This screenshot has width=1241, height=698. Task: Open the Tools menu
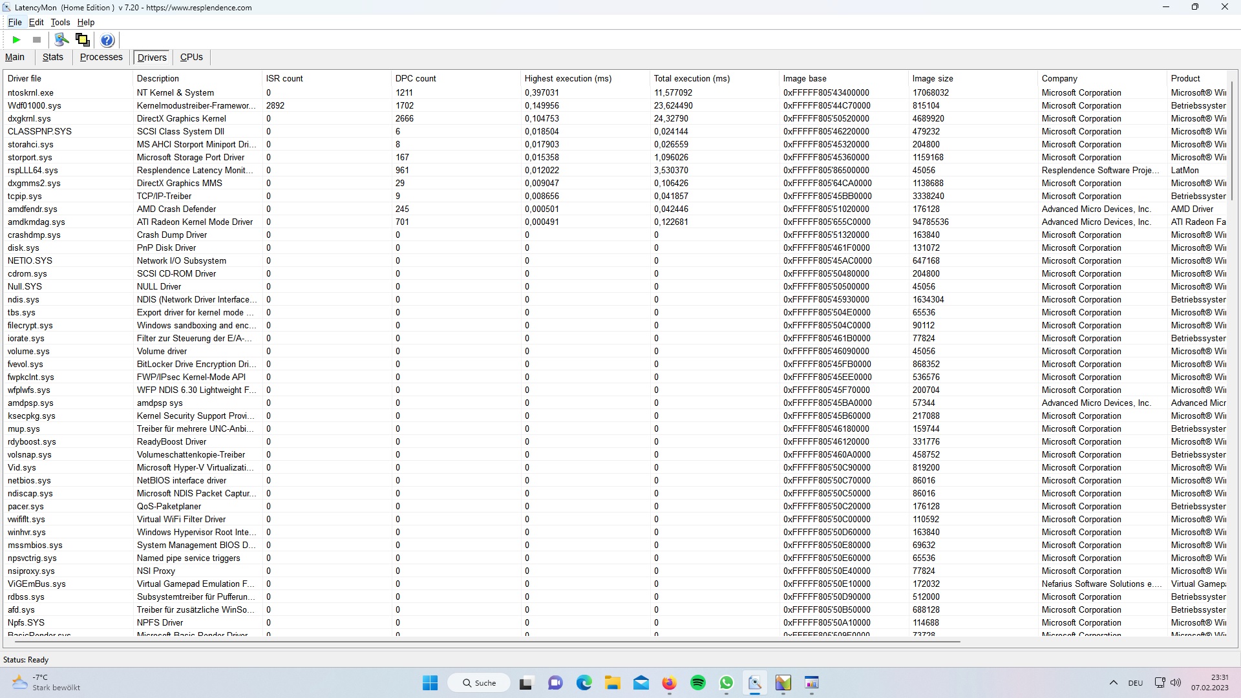click(x=60, y=22)
